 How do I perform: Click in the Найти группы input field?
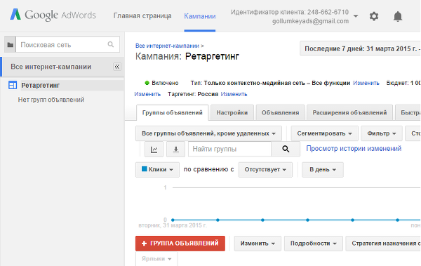coord(229,149)
